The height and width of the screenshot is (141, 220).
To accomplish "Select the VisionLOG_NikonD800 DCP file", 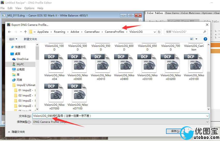I will (x=124, y=67).
